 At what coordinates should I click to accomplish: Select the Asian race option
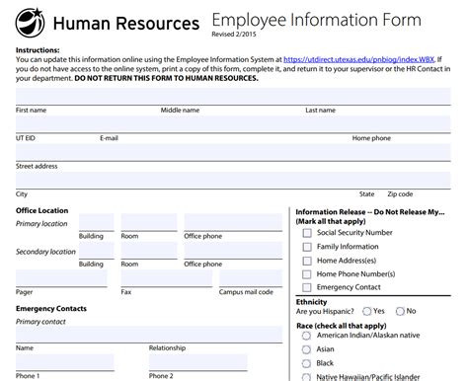pyautogui.click(x=306, y=349)
